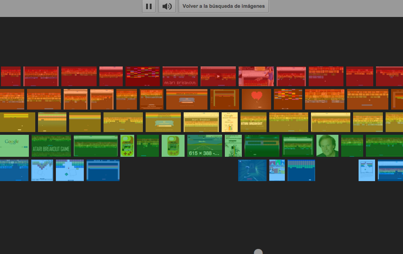Click yellow Google doodle thumbnail

229,122
